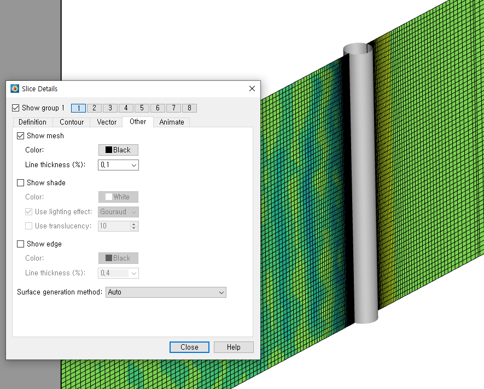Screen dimensions: 484x389
Task: Uncheck the Show mesh checkbox
Action: [x=20, y=135]
